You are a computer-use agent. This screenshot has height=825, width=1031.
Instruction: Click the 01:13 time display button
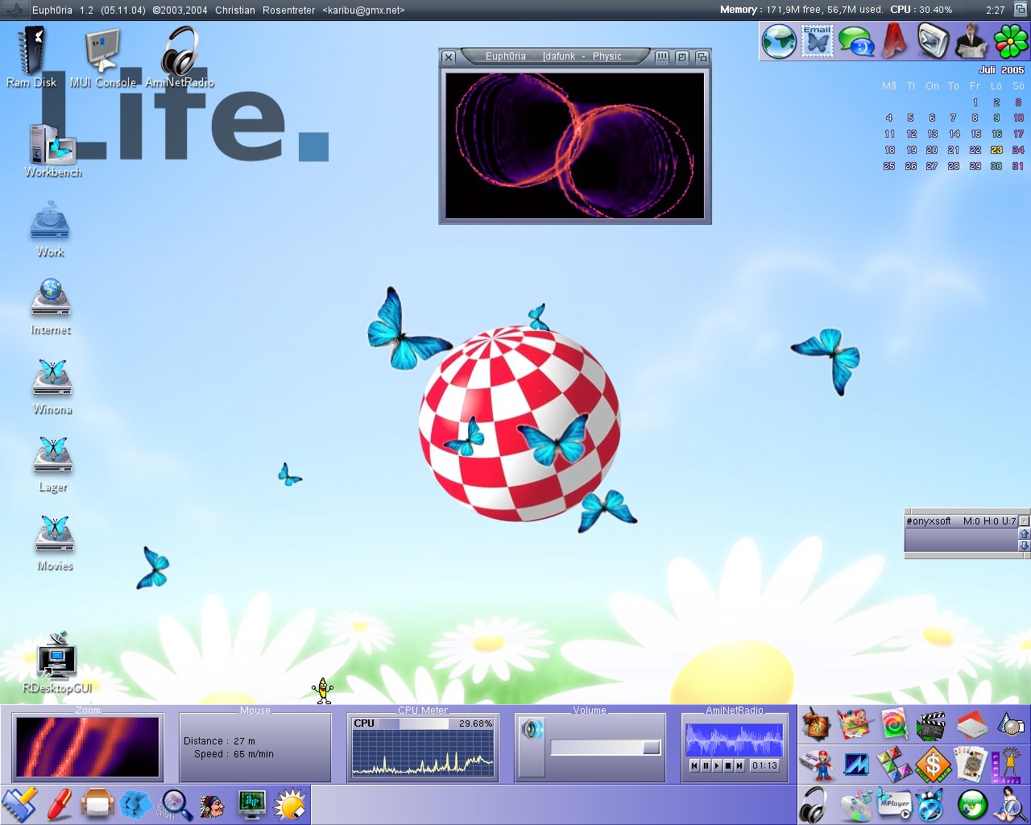pos(764,765)
